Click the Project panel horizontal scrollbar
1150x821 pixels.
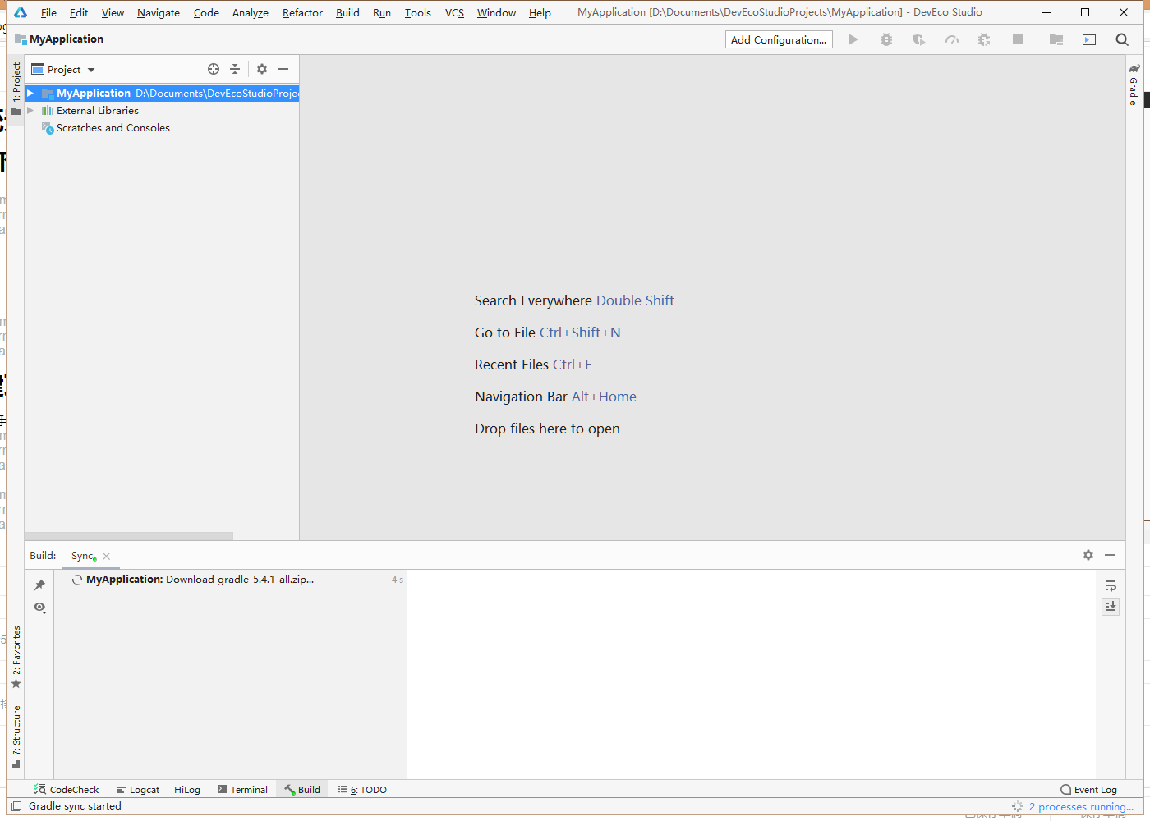click(x=129, y=536)
